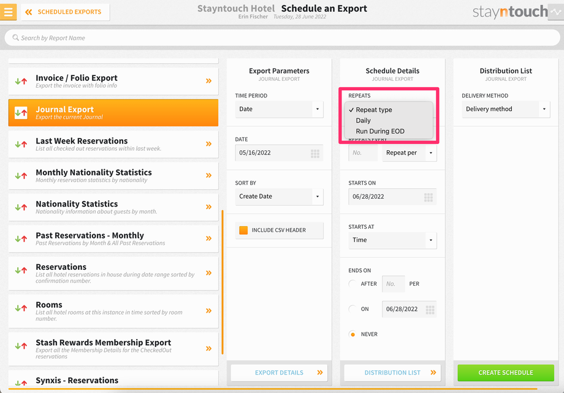Open TIME PERIOD Date dropdown
This screenshot has height=393, width=564.
(x=279, y=109)
